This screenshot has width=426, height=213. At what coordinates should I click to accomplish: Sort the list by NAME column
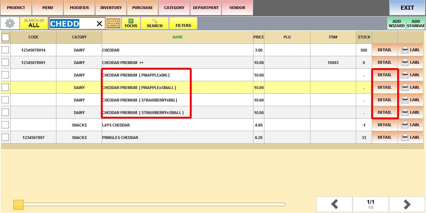click(178, 37)
